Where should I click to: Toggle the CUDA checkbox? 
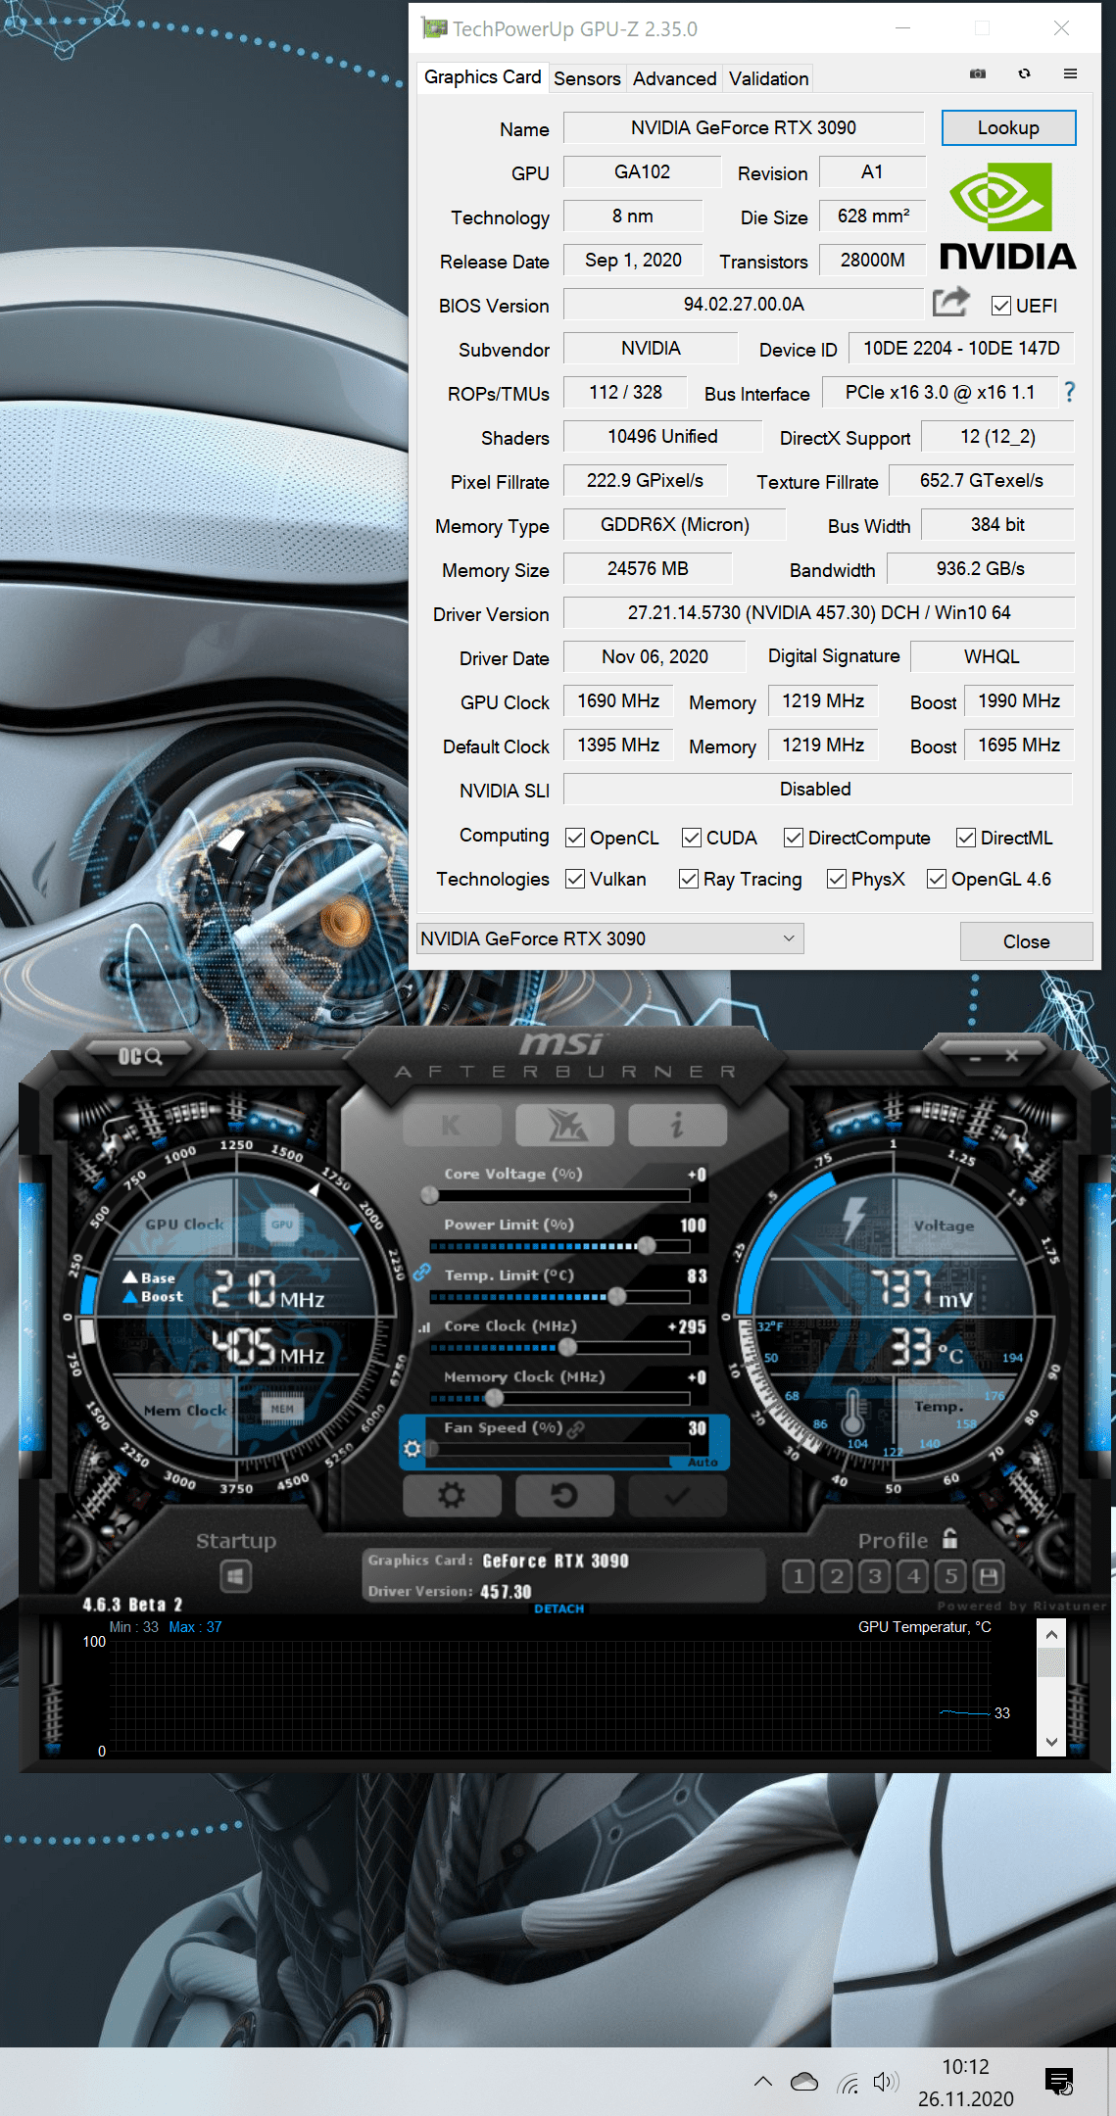tap(692, 838)
